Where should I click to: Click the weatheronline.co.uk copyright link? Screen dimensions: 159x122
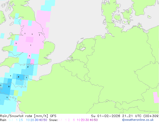pos(138,120)
